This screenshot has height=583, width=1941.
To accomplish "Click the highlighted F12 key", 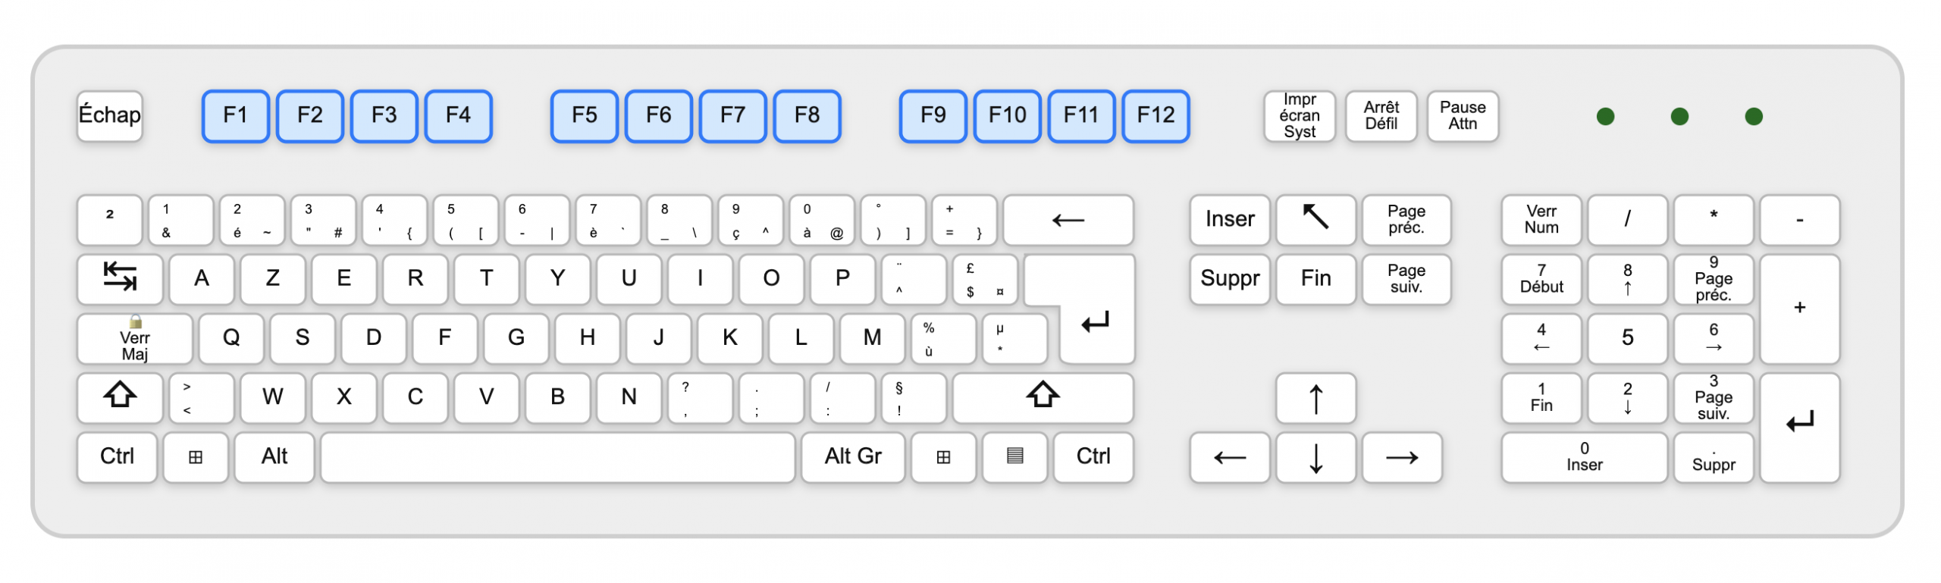I will 1156,116.
